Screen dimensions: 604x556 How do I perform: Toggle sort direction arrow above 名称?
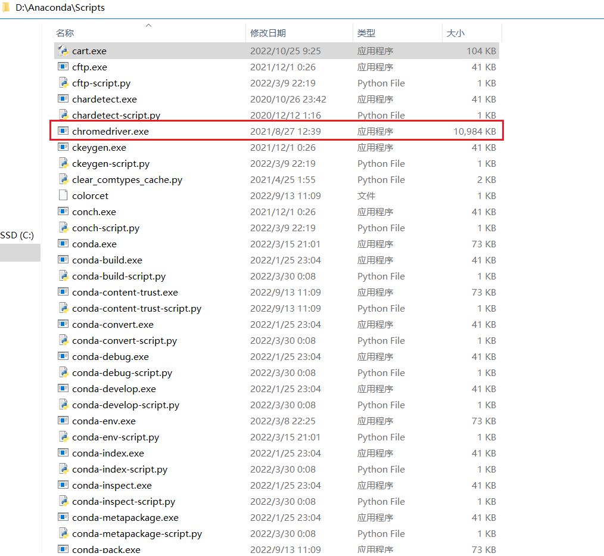149,26
